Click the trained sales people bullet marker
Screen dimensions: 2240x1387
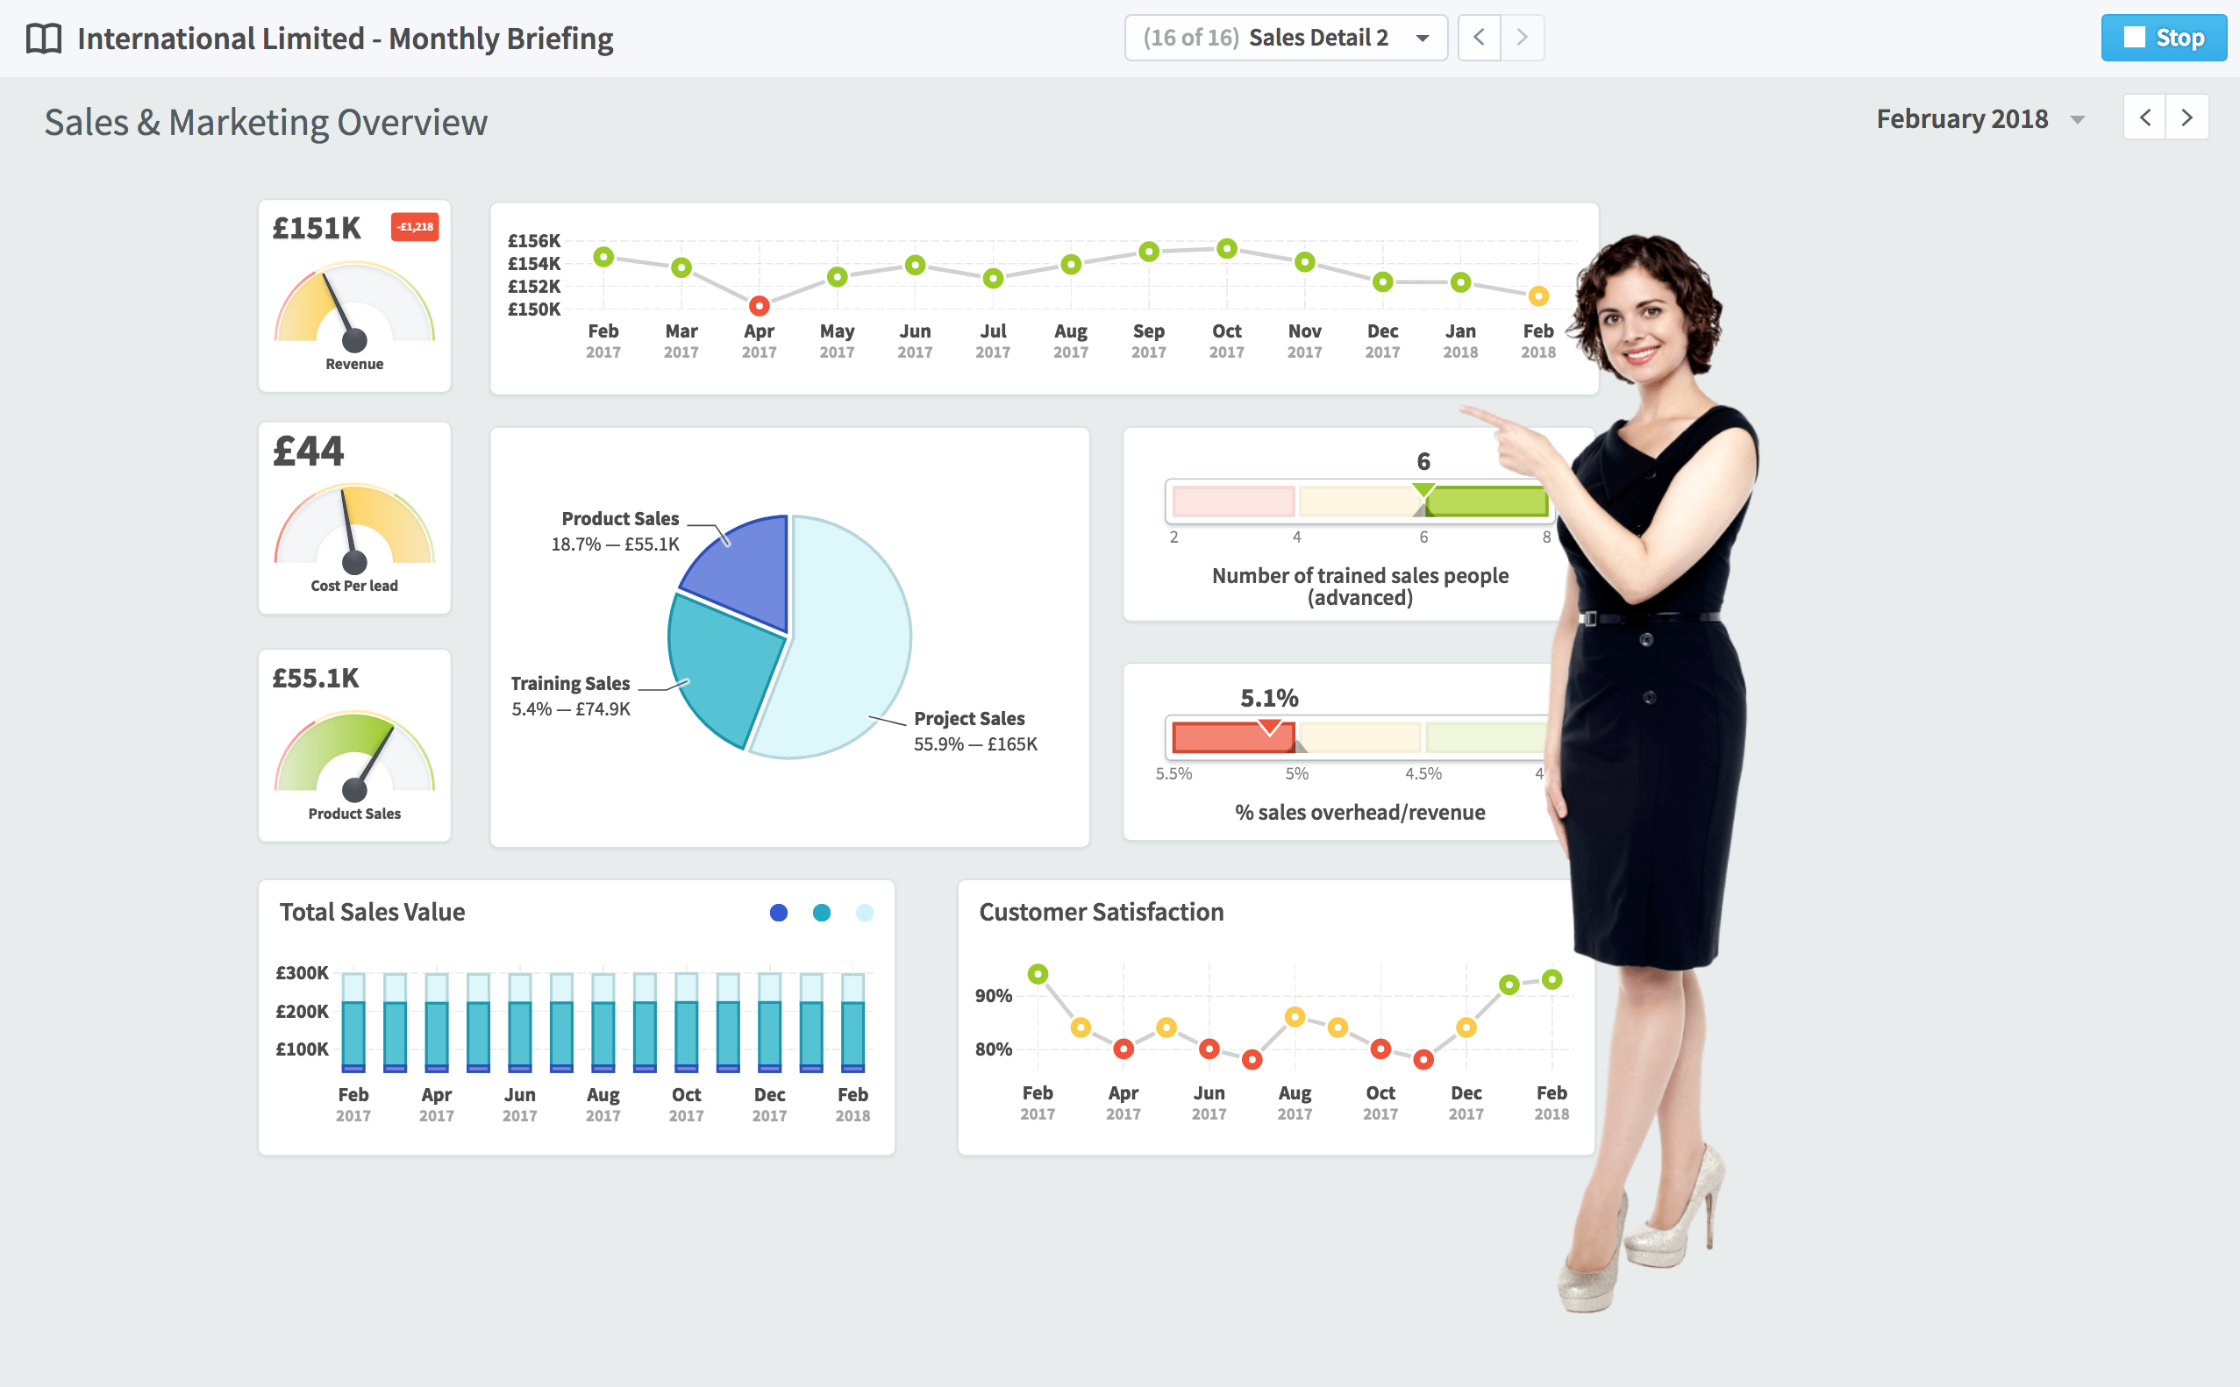[1423, 491]
